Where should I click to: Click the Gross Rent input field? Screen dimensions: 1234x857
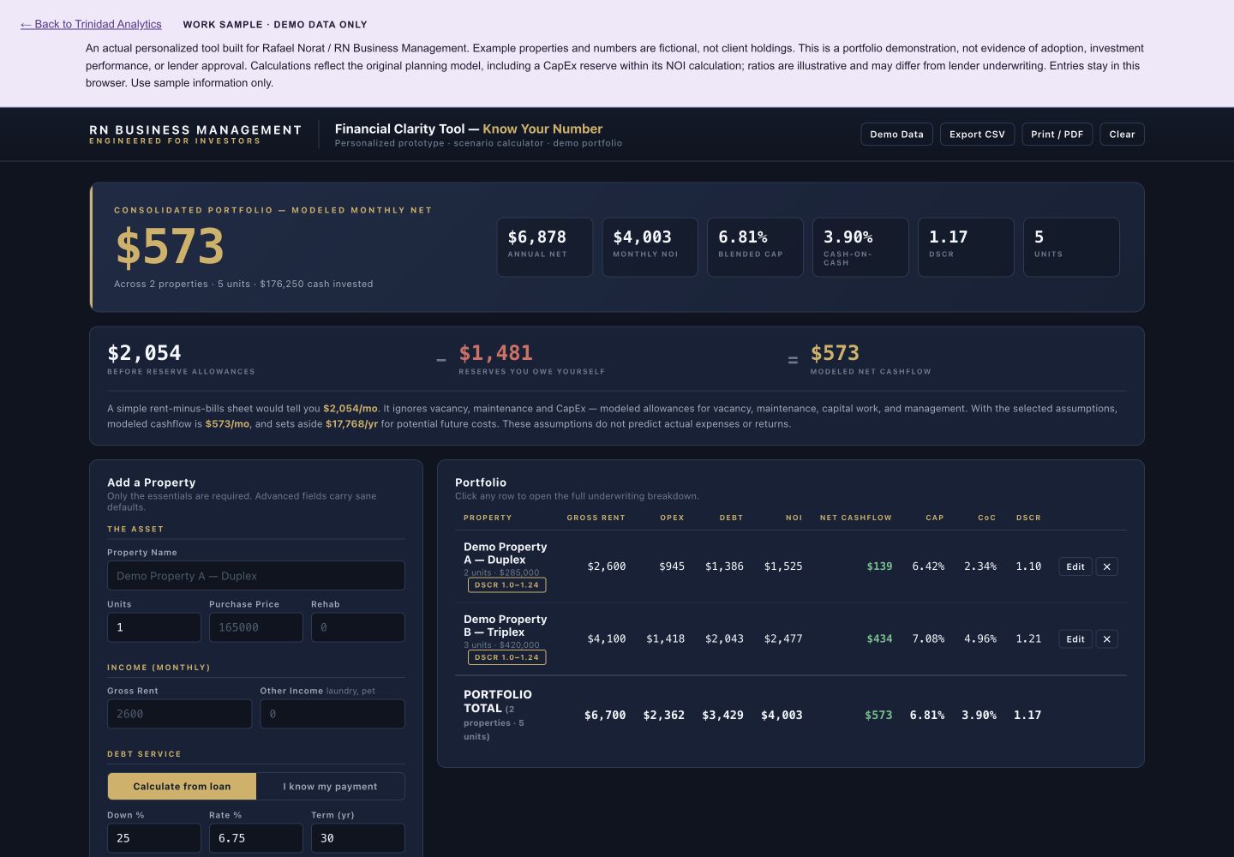[x=179, y=714]
